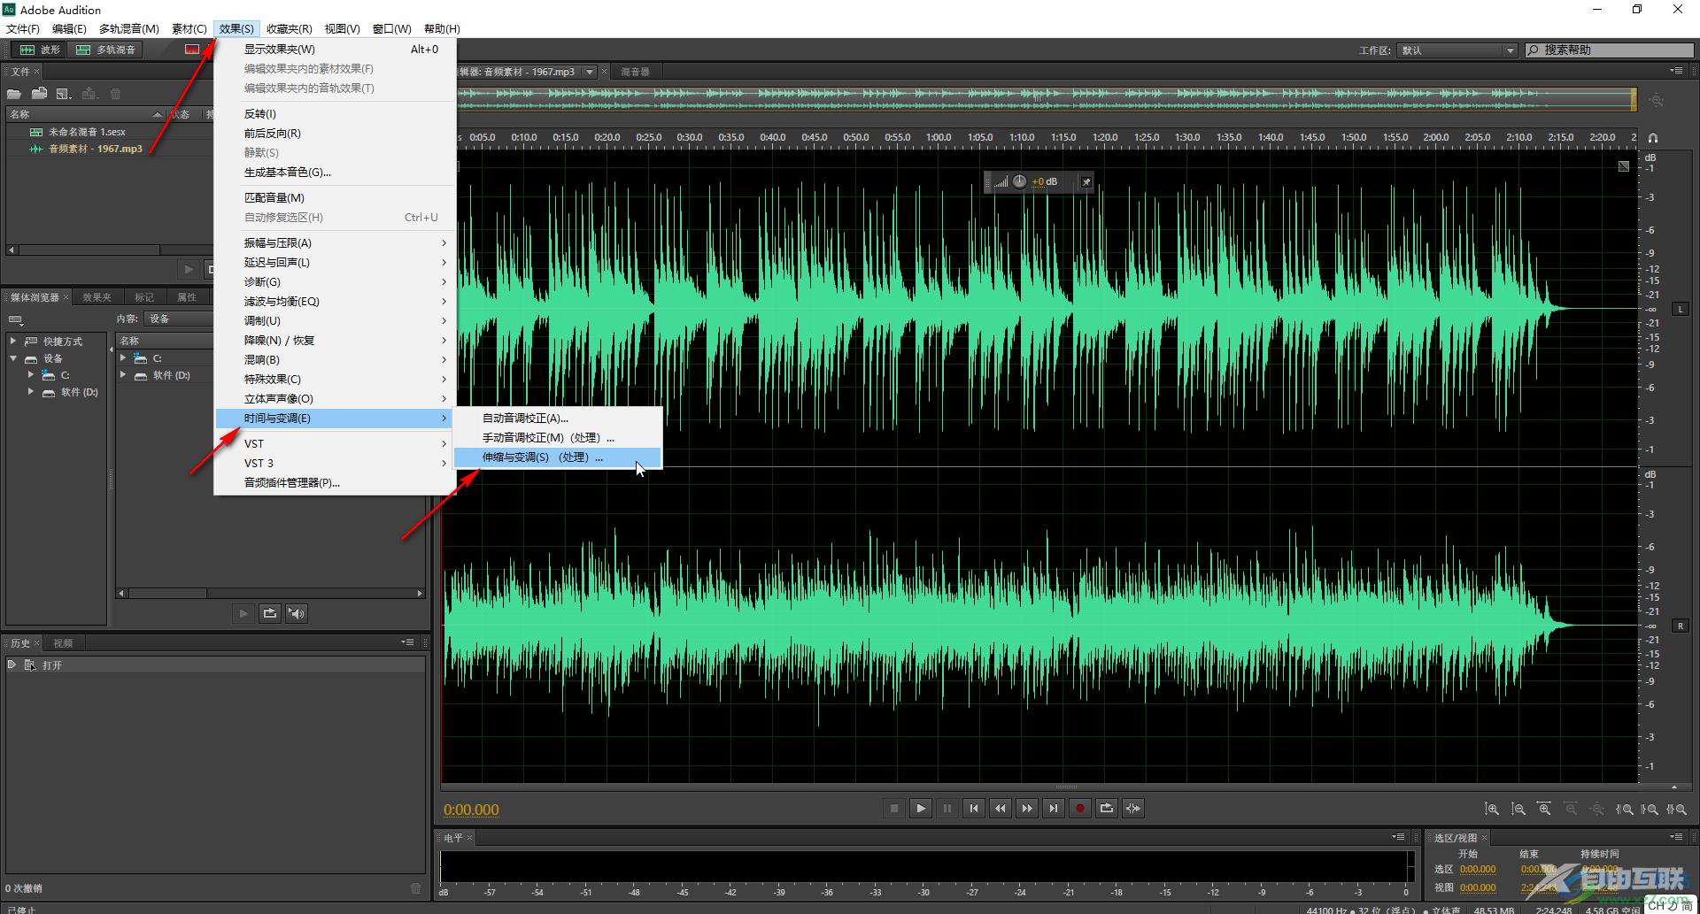Click the left channel L toggle
This screenshot has width=1700, height=914.
click(x=1681, y=309)
